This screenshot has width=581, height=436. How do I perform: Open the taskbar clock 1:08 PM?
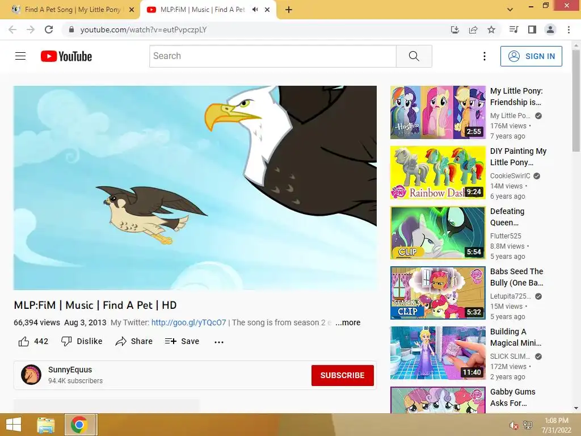(556, 425)
